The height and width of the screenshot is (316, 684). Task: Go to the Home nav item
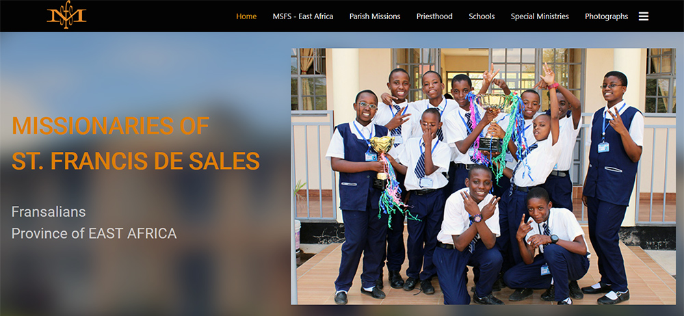pos(246,16)
